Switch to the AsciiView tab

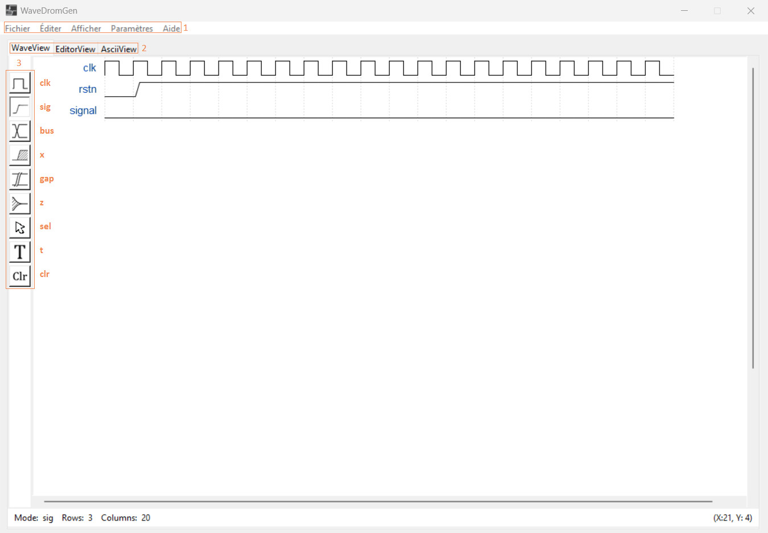118,49
